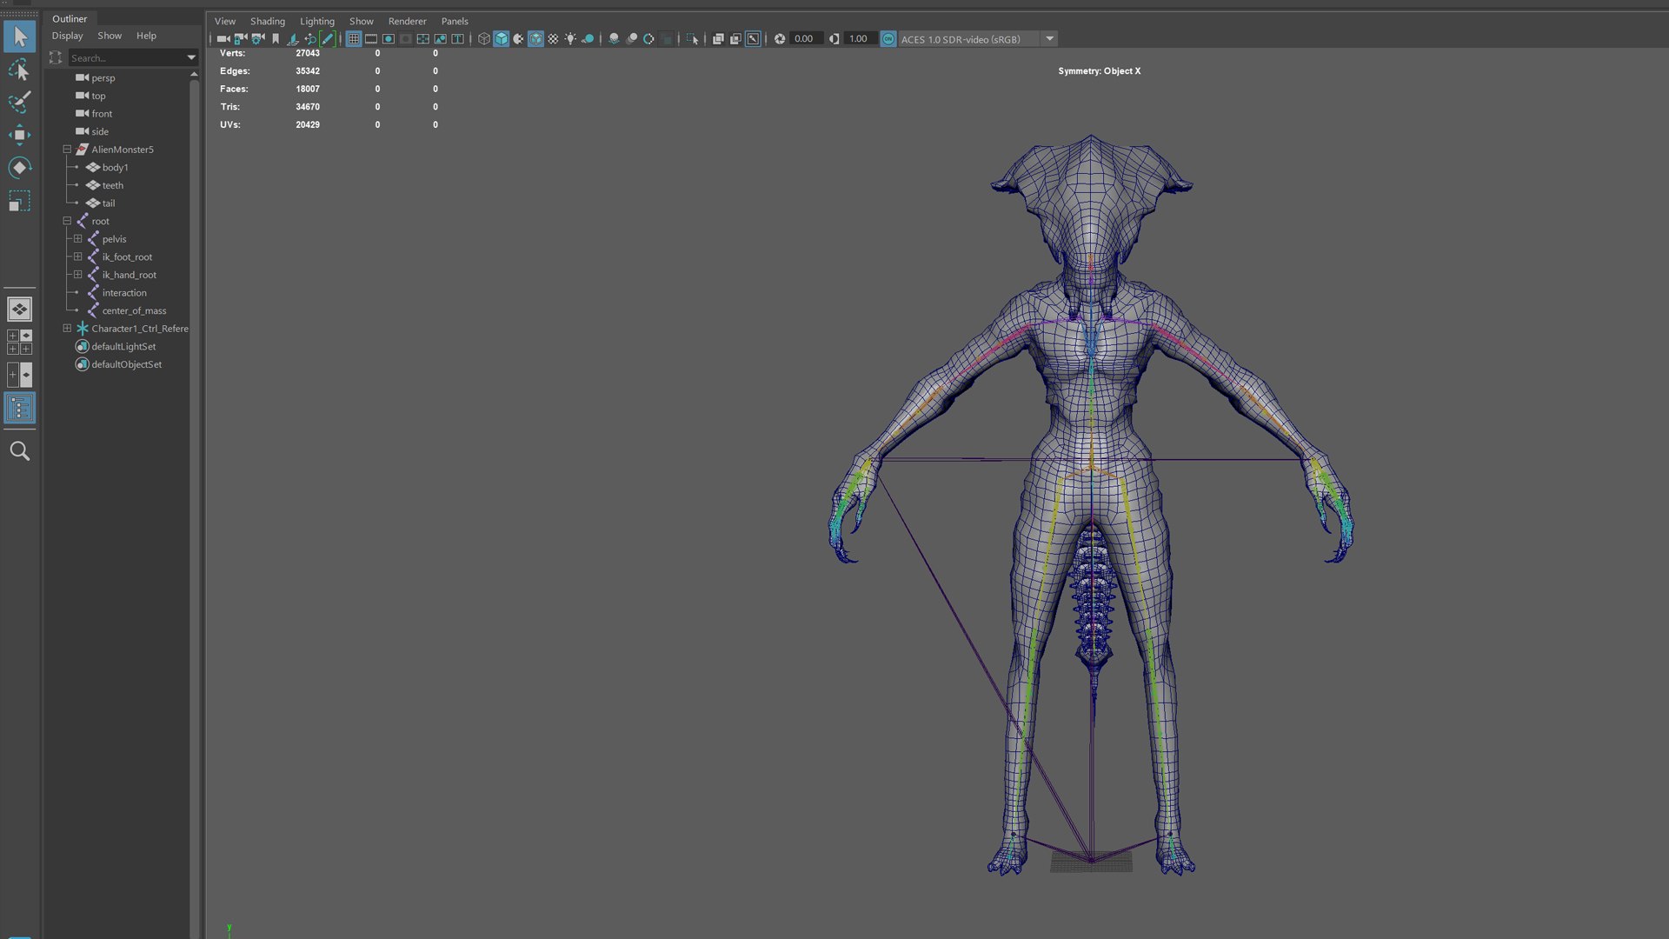Click the Gamma contrast icon
Viewport: 1669px width, 939px height.
point(834,39)
